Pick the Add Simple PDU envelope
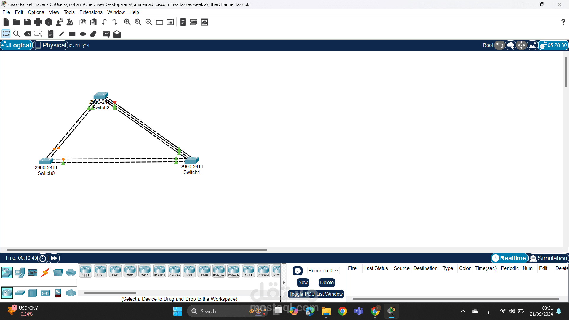Screen dimensions: 569x320 click(x=106, y=34)
